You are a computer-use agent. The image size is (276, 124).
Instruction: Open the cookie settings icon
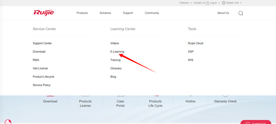pos(8,122)
